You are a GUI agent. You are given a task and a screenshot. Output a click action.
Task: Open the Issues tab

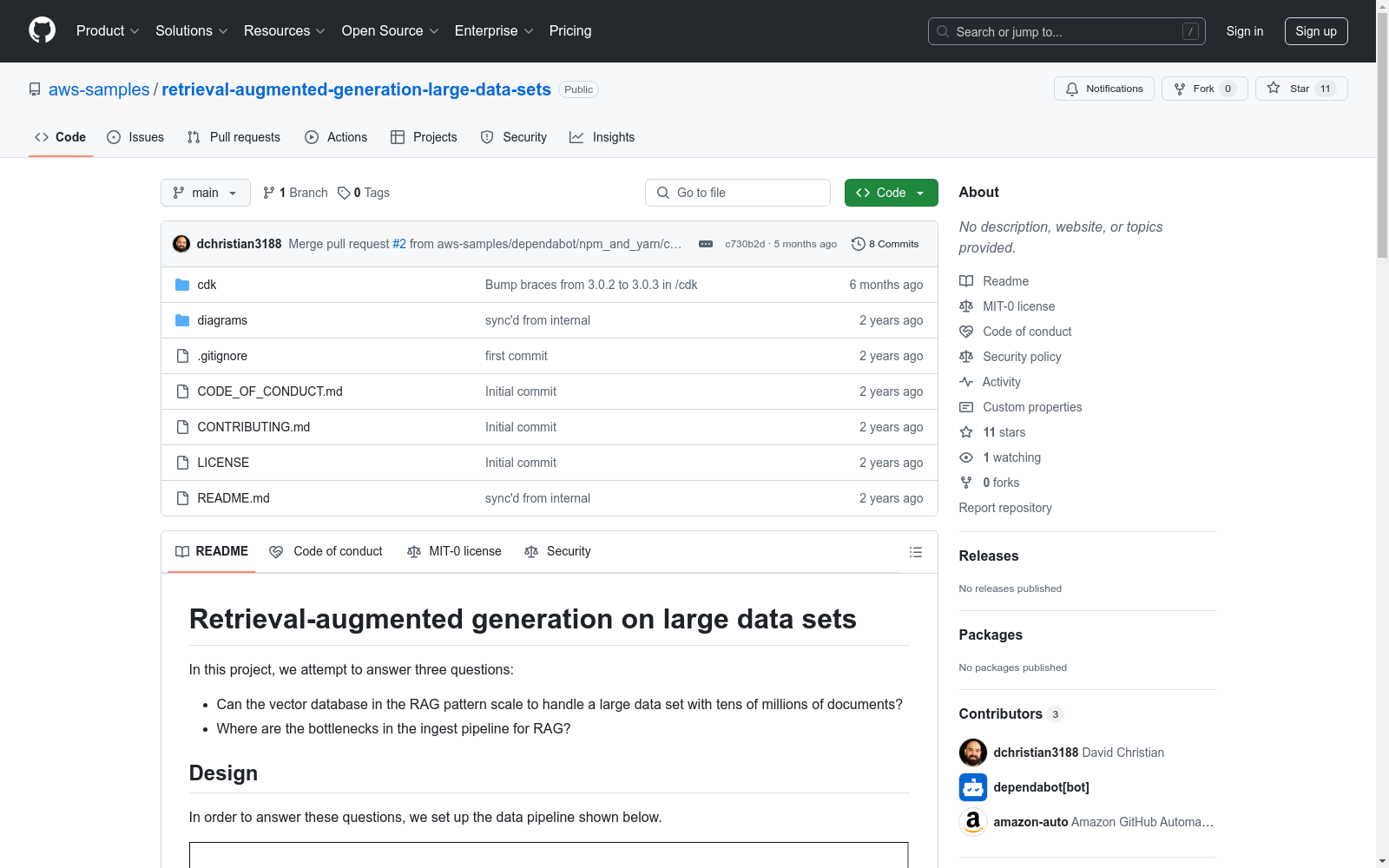click(x=135, y=137)
